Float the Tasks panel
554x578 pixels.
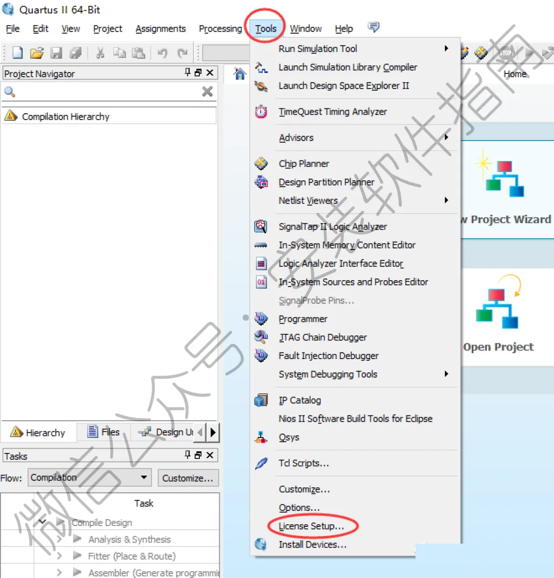(x=198, y=455)
